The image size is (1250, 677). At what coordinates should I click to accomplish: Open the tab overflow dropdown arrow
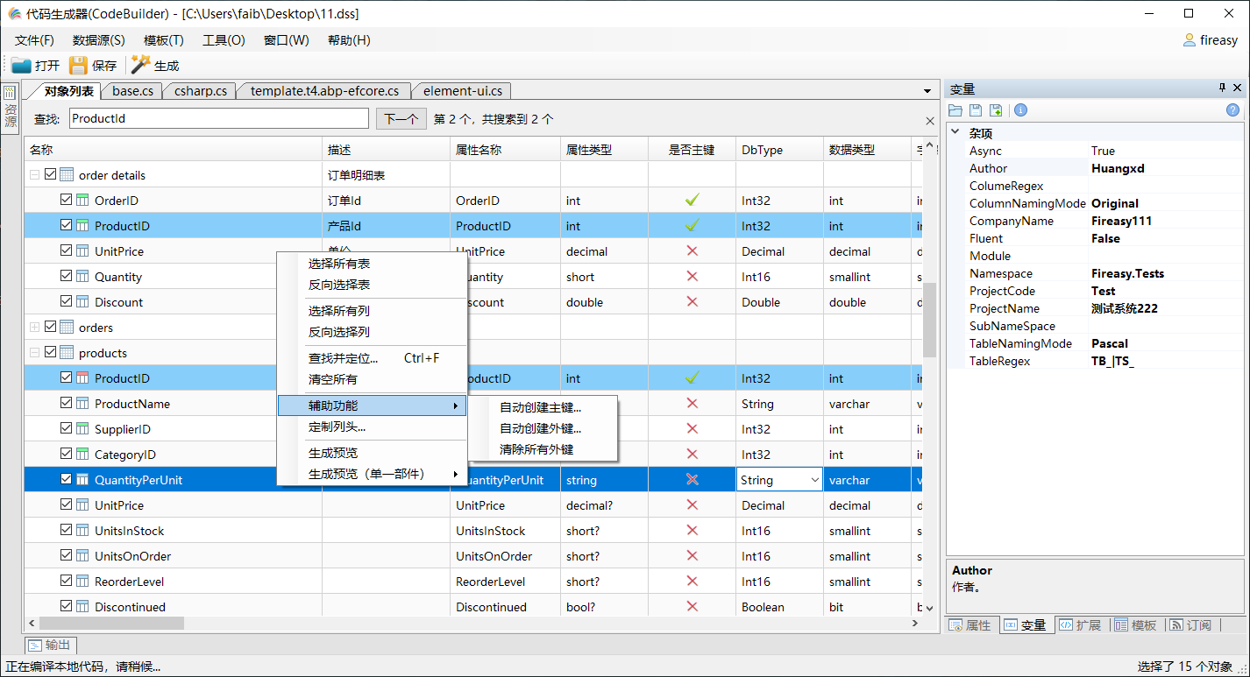[927, 91]
